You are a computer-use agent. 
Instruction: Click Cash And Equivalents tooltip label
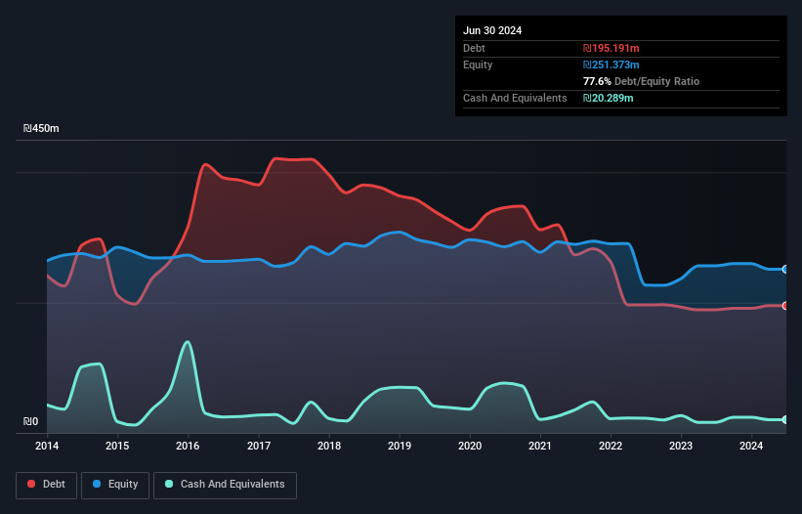pyautogui.click(x=515, y=98)
